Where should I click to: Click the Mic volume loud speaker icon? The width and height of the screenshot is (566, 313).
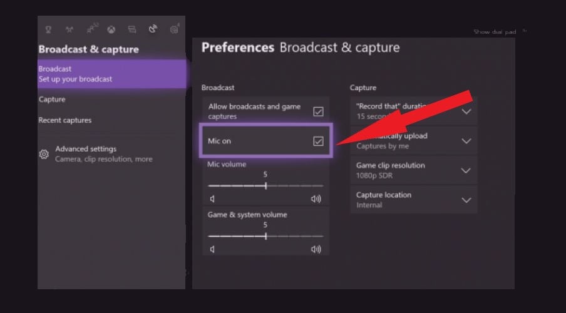[316, 199]
